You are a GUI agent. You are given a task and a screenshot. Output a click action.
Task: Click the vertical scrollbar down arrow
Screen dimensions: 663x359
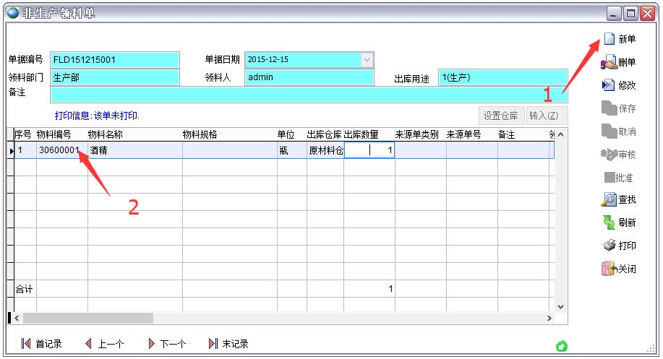[560, 306]
